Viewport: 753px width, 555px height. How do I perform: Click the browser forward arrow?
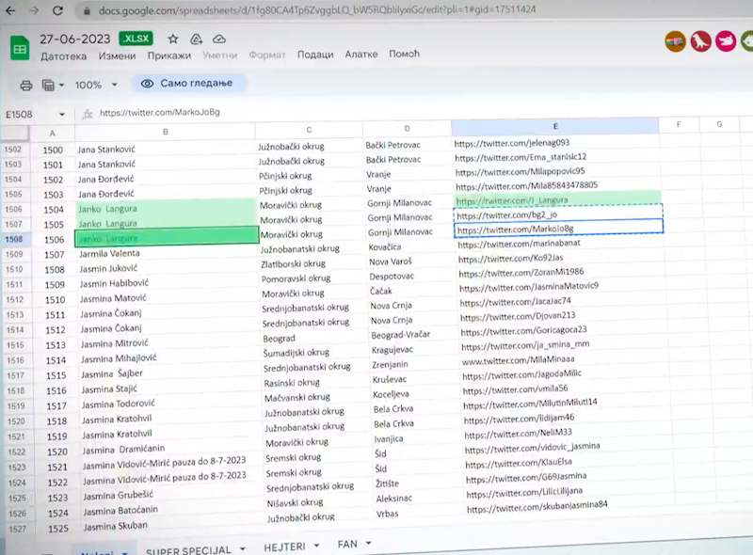pos(35,10)
